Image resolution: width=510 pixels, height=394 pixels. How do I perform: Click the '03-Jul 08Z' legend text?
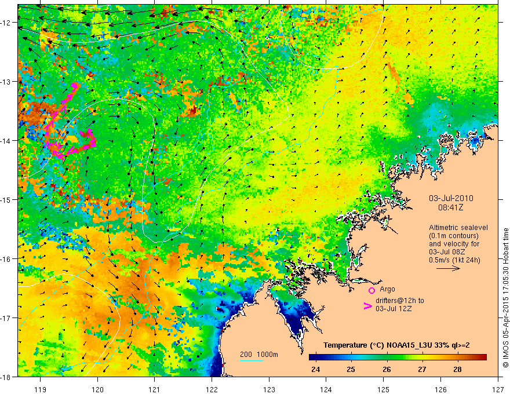[x=447, y=251]
